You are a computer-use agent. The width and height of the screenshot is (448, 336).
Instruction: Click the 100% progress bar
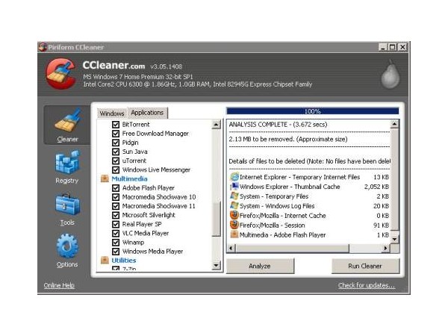[x=312, y=111]
